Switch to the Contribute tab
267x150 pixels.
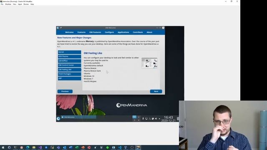click(138, 32)
